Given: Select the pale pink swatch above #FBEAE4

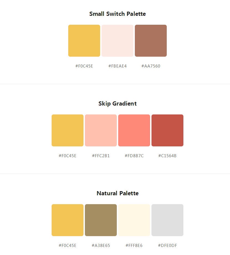Looking at the screenshot, I should point(117,41).
